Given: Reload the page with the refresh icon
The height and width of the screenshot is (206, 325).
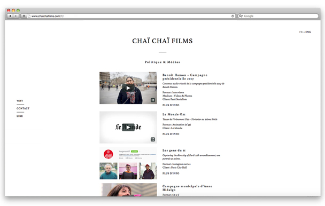Looking at the screenshot, I should point(233,16).
